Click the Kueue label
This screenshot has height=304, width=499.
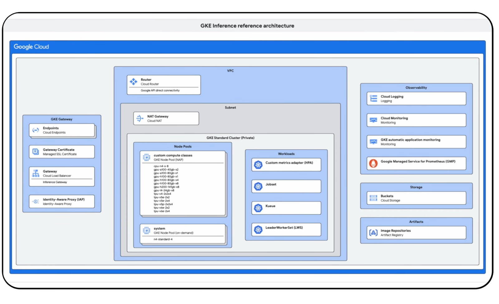tap(270, 206)
